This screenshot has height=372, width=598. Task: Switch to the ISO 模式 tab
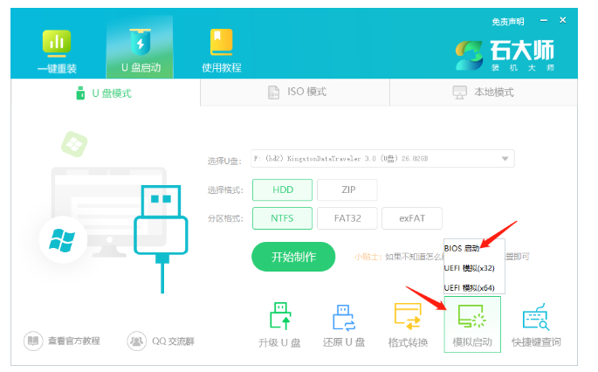point(295,92)
